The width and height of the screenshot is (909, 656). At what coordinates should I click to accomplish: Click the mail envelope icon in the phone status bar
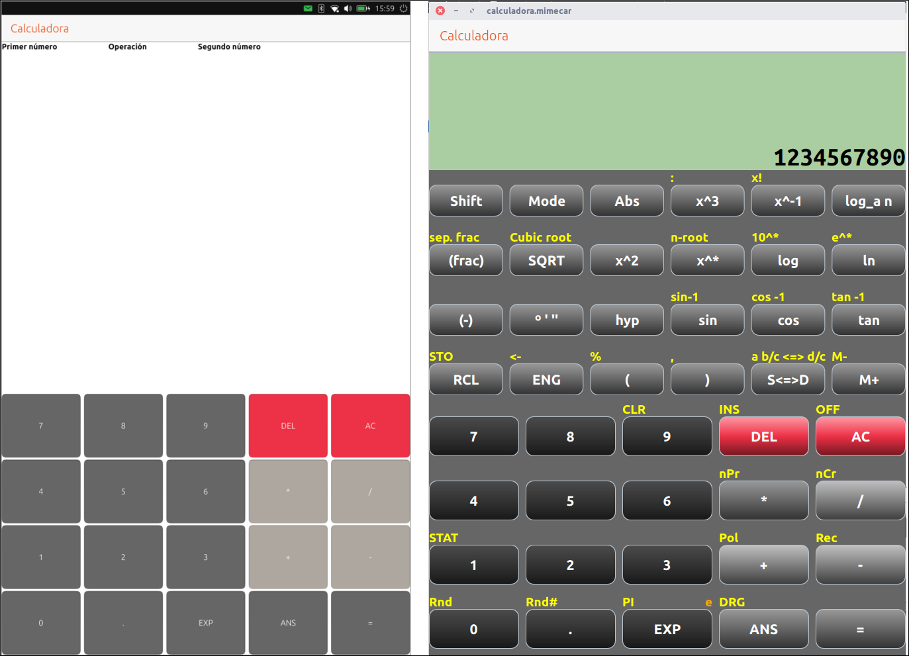(308, 9)
